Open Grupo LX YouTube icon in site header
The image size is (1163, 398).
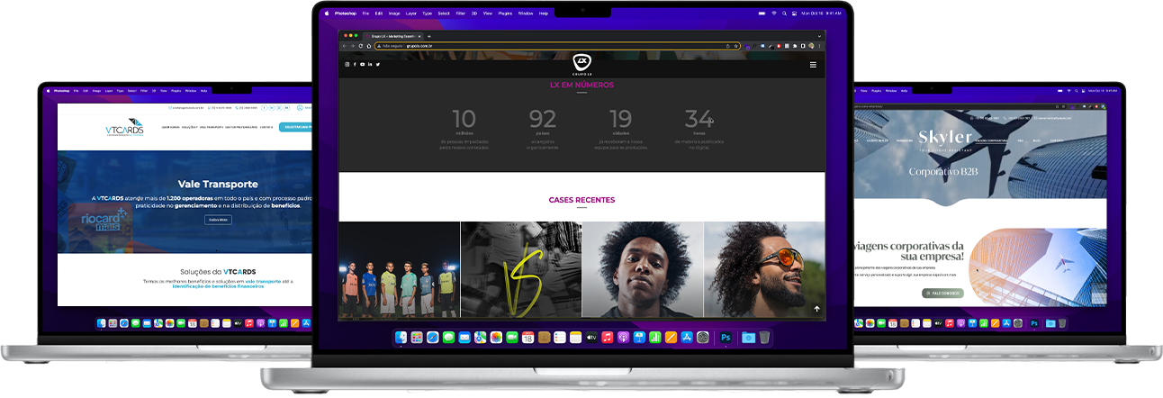point(362,64)
